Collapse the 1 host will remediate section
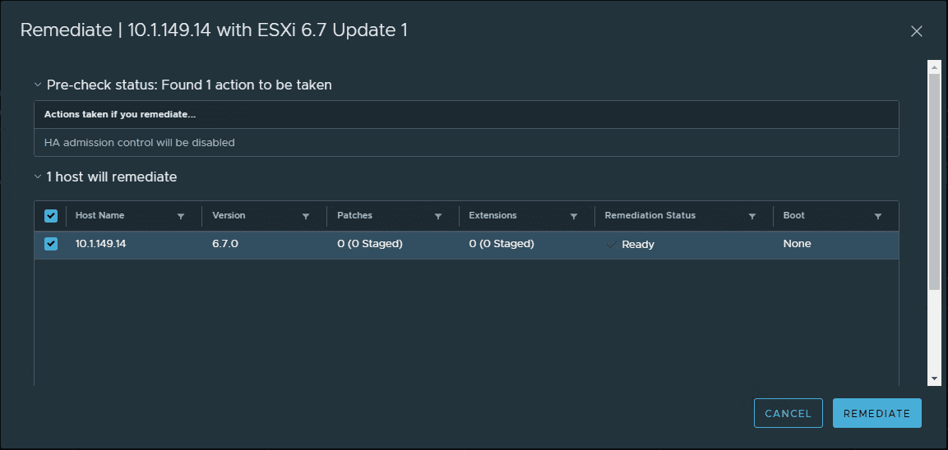 (38, 177)
